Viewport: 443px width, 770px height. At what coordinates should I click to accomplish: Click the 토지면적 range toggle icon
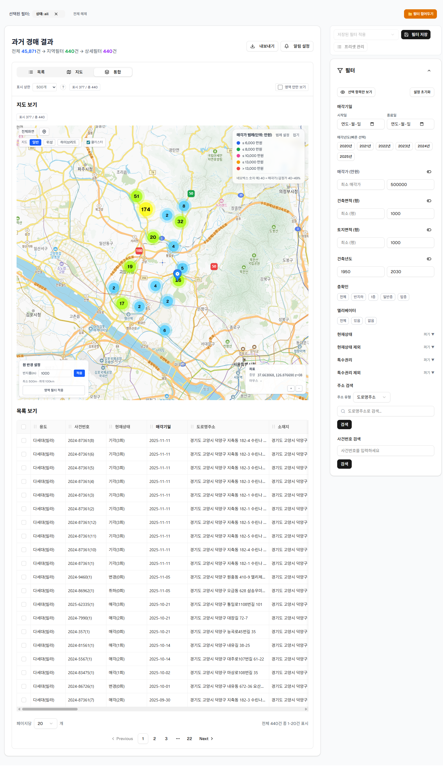[x=429, y=230]
